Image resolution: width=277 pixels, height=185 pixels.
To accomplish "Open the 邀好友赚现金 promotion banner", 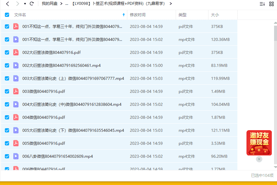I will pos(259,142).
